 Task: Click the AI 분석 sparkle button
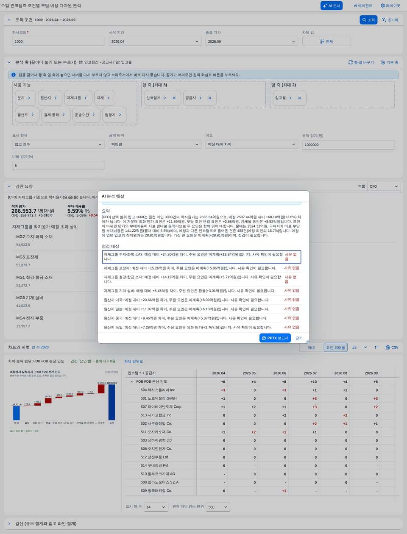click(332, 6)
